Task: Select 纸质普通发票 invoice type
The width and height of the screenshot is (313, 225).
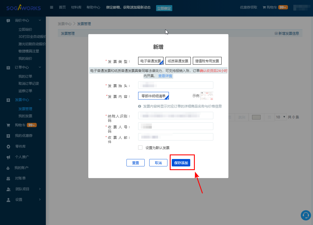Action: 178,61
